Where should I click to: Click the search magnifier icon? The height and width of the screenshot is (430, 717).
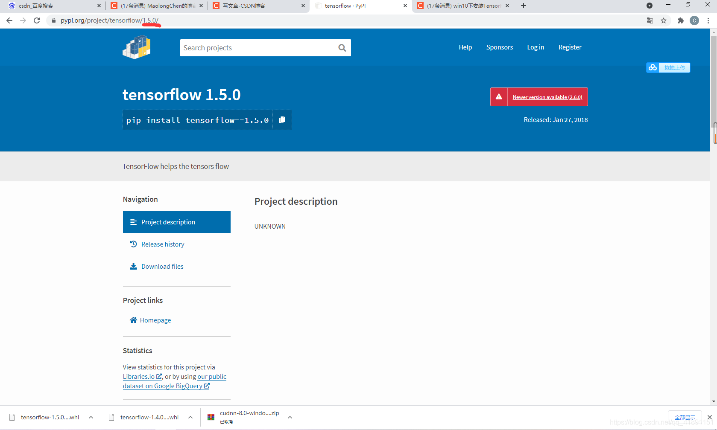coord(342,48)
